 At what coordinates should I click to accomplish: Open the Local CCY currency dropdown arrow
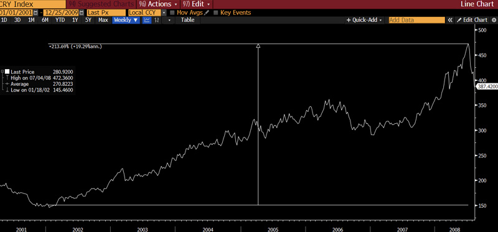(164, 12)
